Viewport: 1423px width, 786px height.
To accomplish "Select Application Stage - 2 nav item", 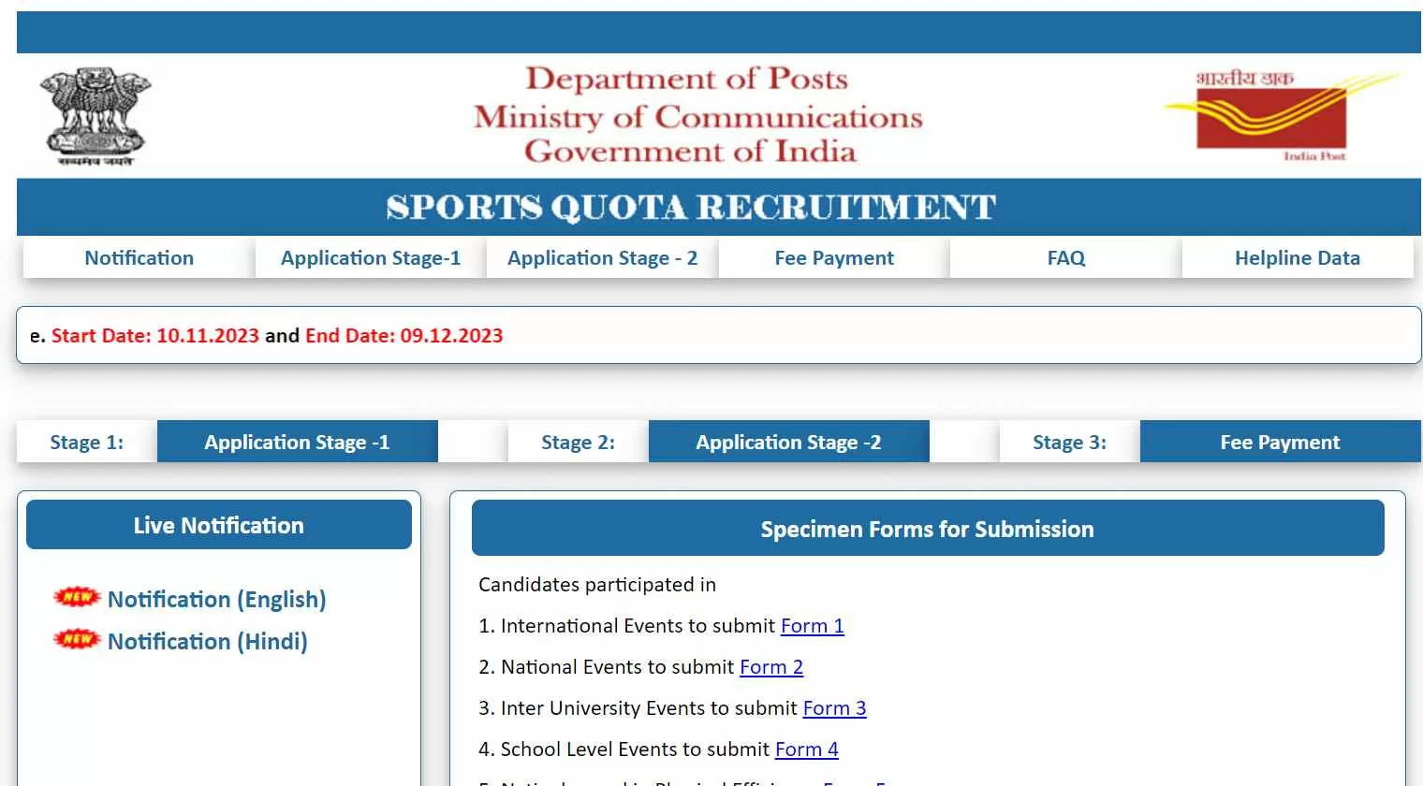I will [602, 258].
